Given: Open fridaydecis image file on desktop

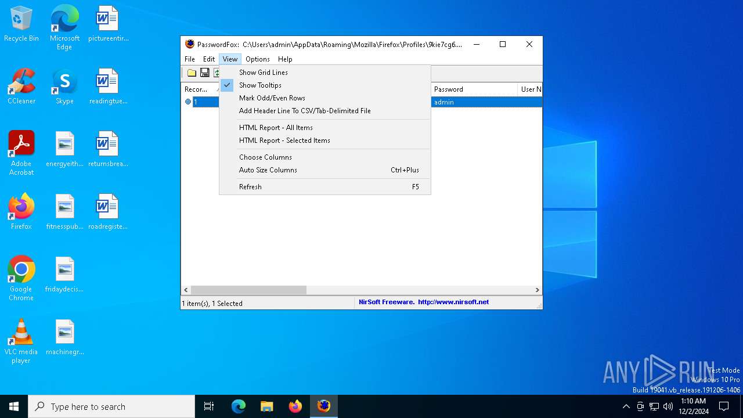Looking at the screenshot, I should coord(64,275).
